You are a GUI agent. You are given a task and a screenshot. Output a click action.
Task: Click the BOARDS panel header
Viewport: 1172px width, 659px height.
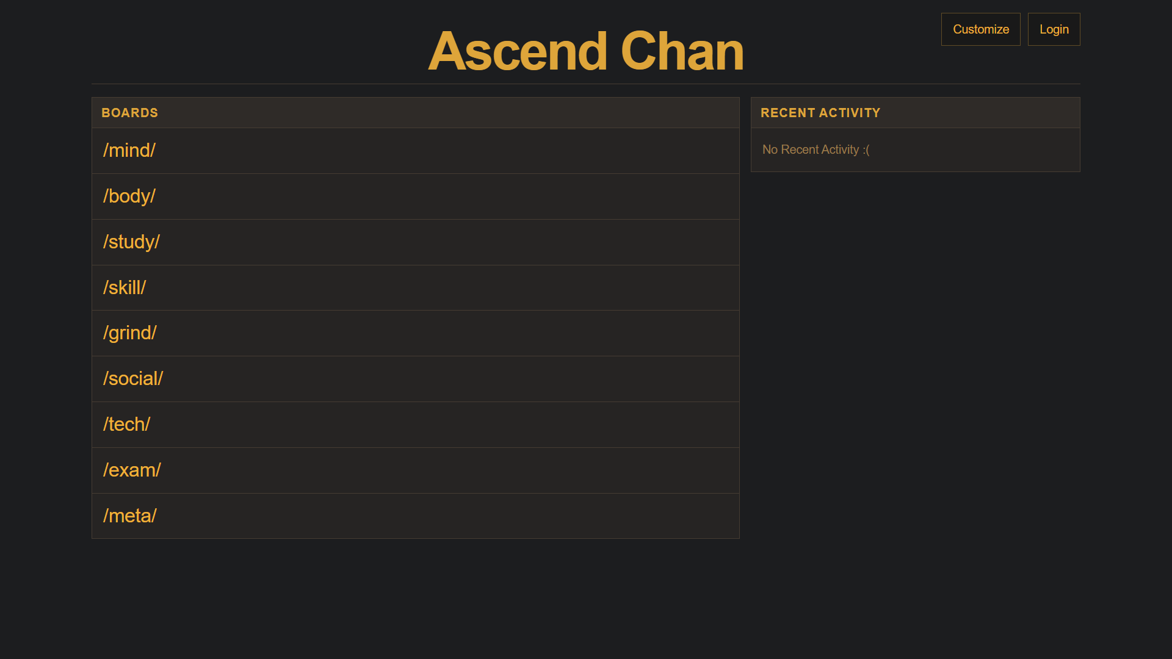[129, 113]
